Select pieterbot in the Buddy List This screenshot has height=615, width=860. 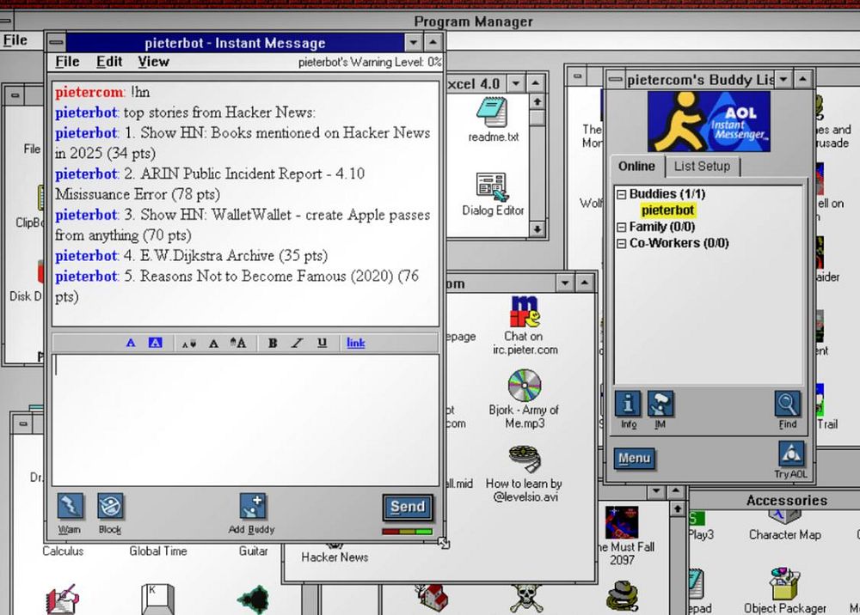pos(668,210)
